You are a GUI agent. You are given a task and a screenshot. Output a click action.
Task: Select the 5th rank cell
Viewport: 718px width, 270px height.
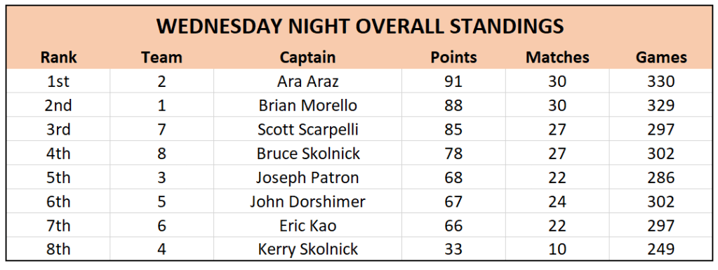59,177
